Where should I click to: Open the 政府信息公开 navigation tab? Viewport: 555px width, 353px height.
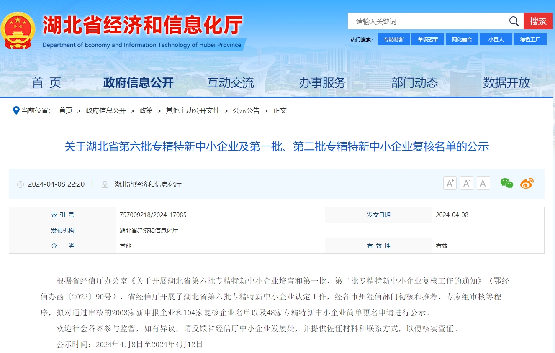(138, 83)
